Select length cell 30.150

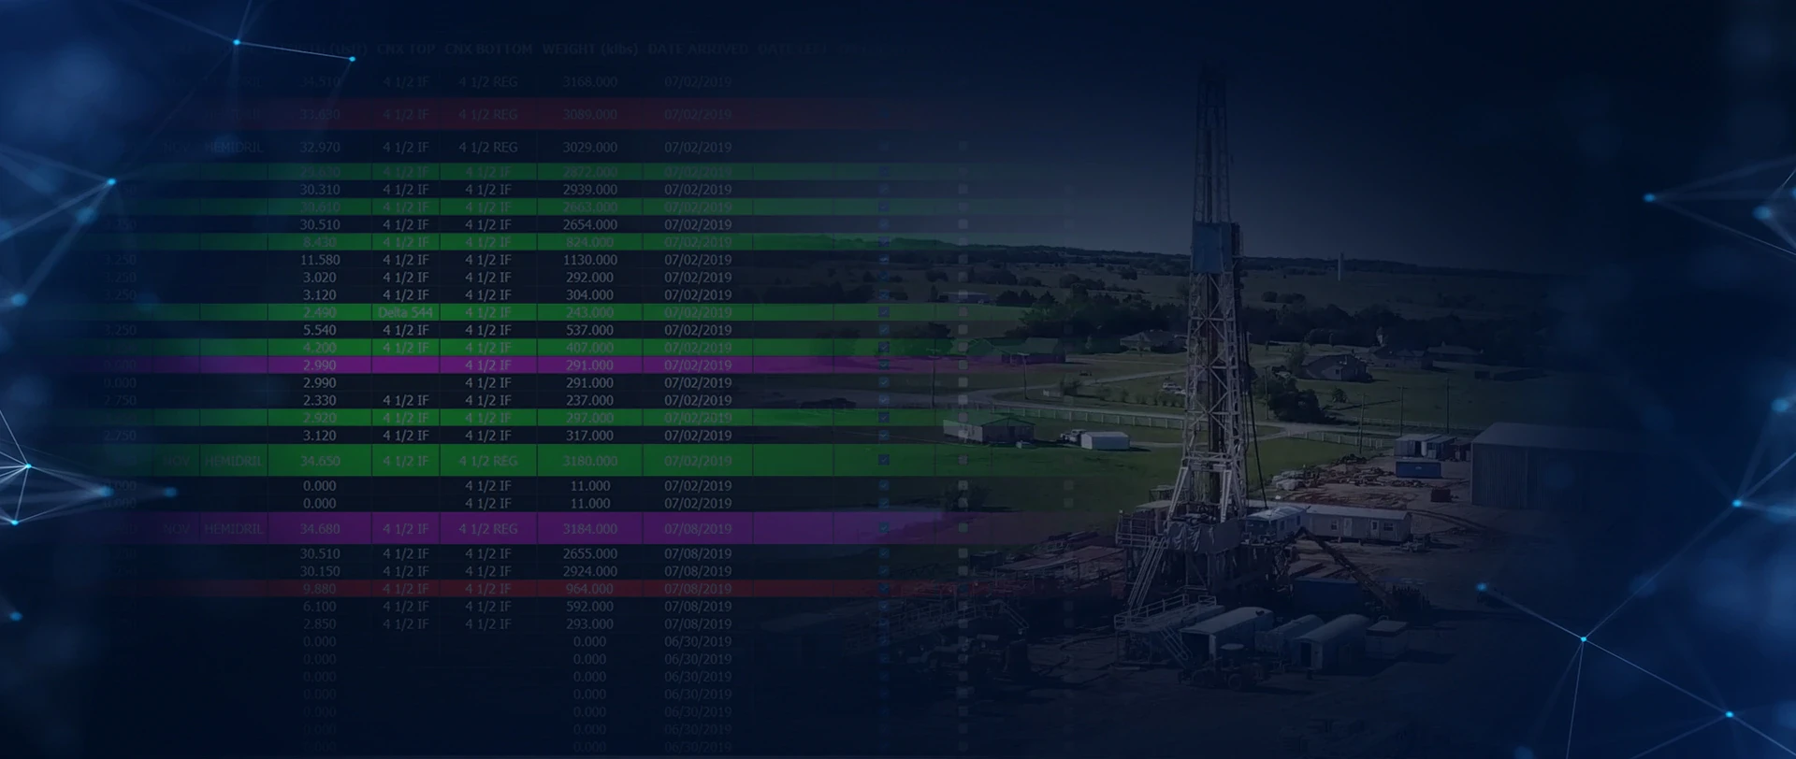320,571
